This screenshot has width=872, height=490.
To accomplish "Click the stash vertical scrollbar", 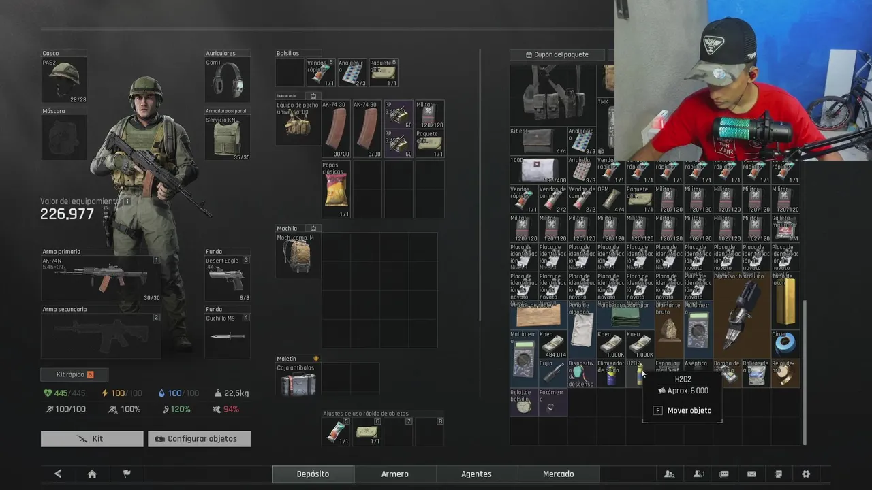I will [x=805, y=372].
